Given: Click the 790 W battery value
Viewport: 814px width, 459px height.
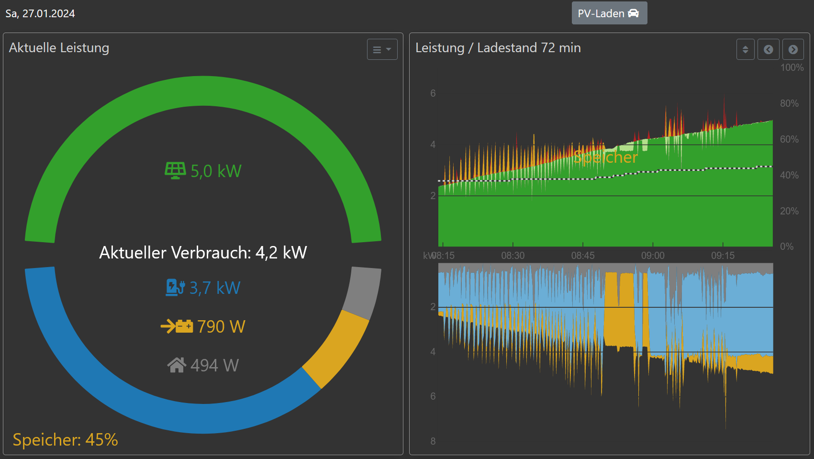Looking at the screenshot, I should coord(221,326).
